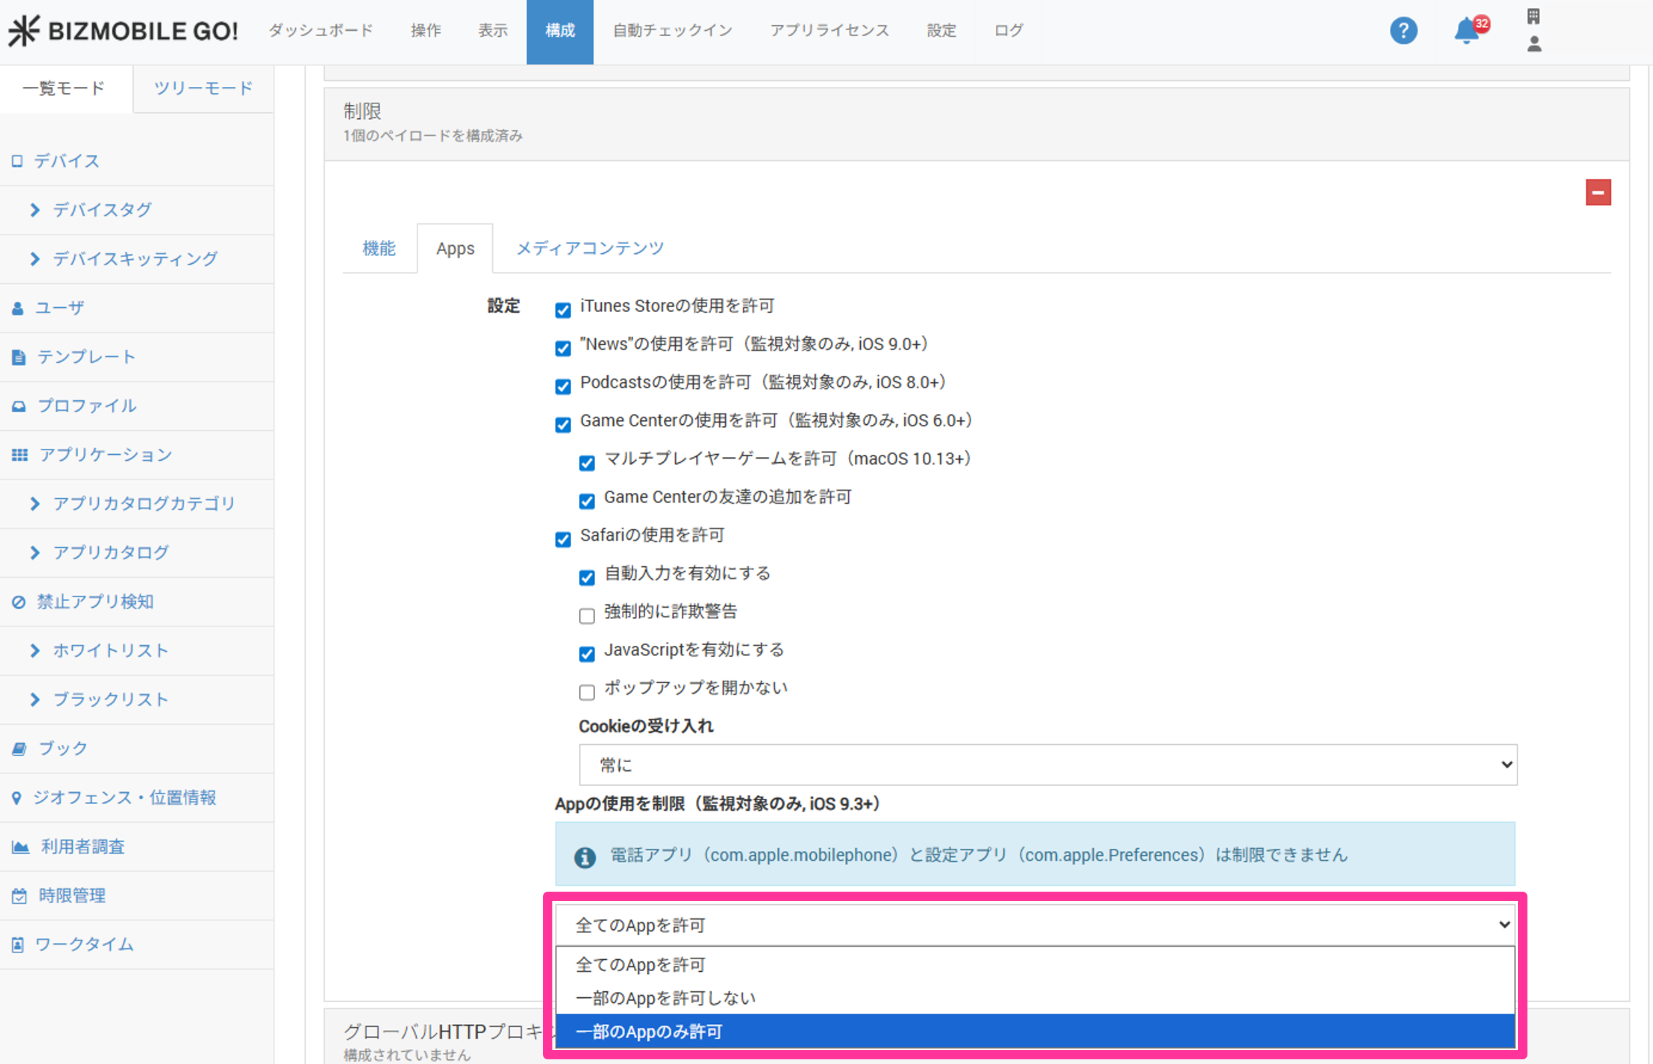Viewport: 1653px width, 1064px height.
Task: Switch to ツリーモード view
Action: (x=203, y=87)
